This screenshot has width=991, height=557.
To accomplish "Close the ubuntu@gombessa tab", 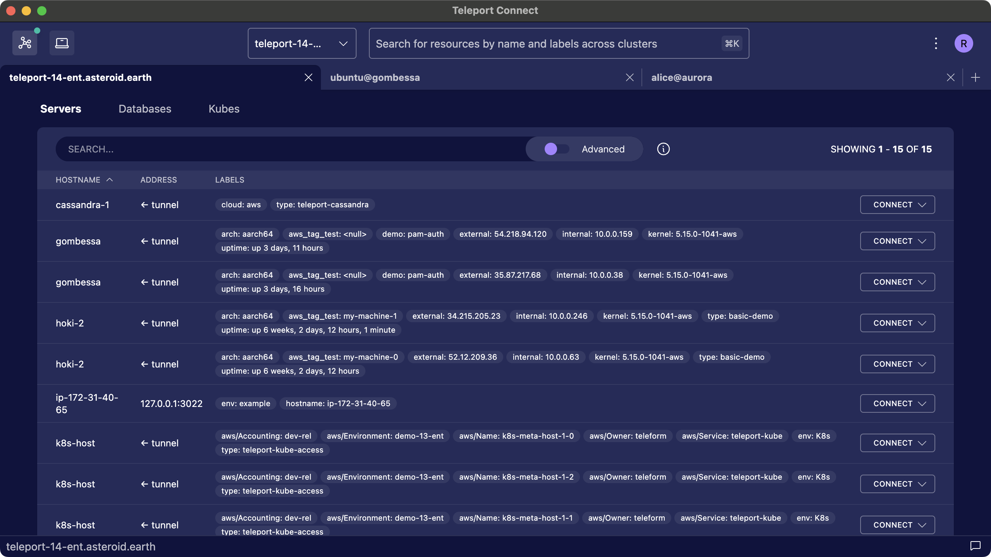I will point(630,77).
